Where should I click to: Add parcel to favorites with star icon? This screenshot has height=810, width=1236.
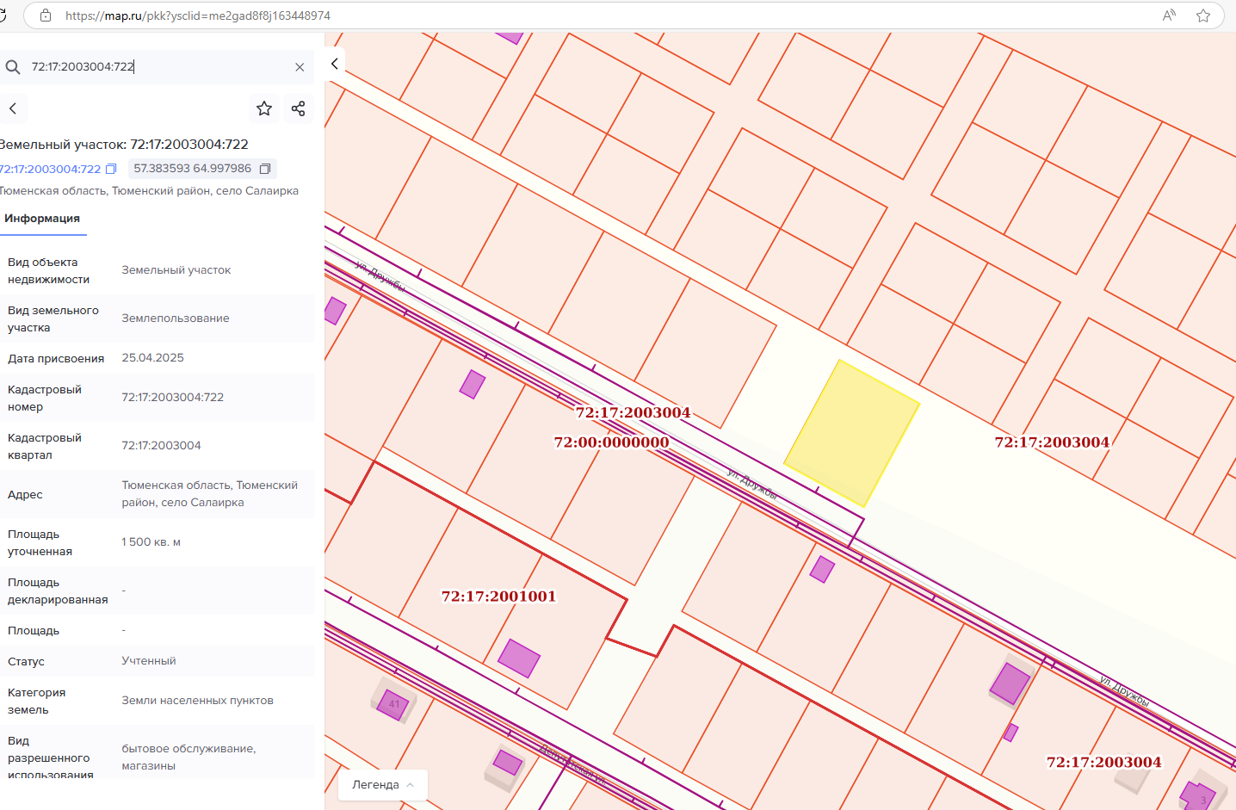[264, 108]
